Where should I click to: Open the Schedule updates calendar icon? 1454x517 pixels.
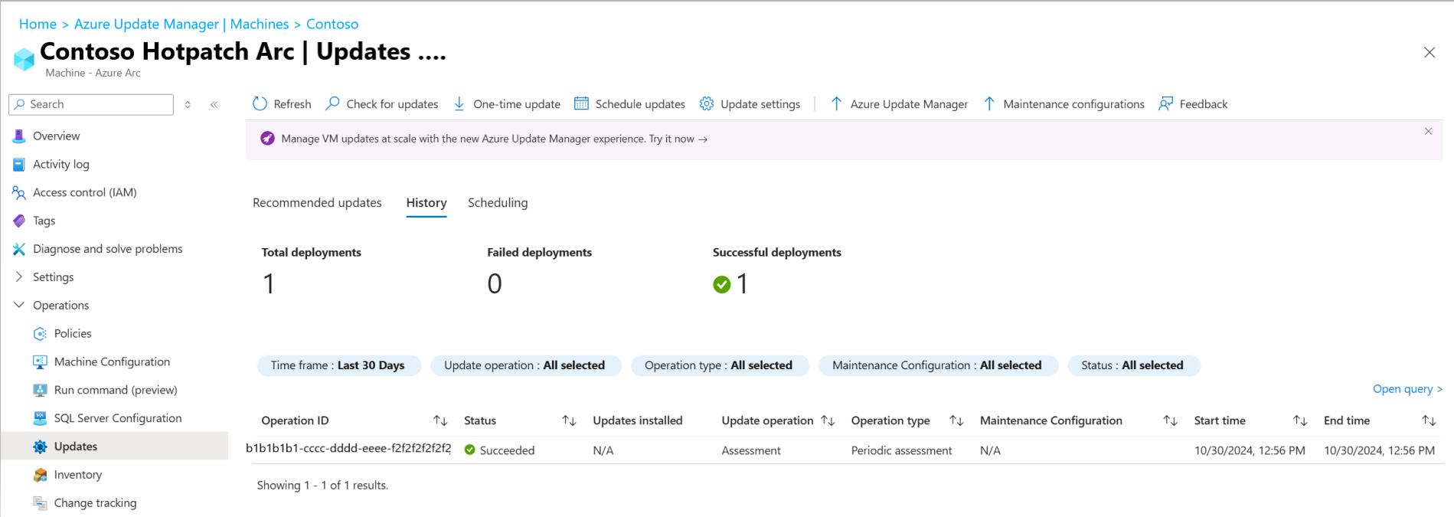click(582, 104)
